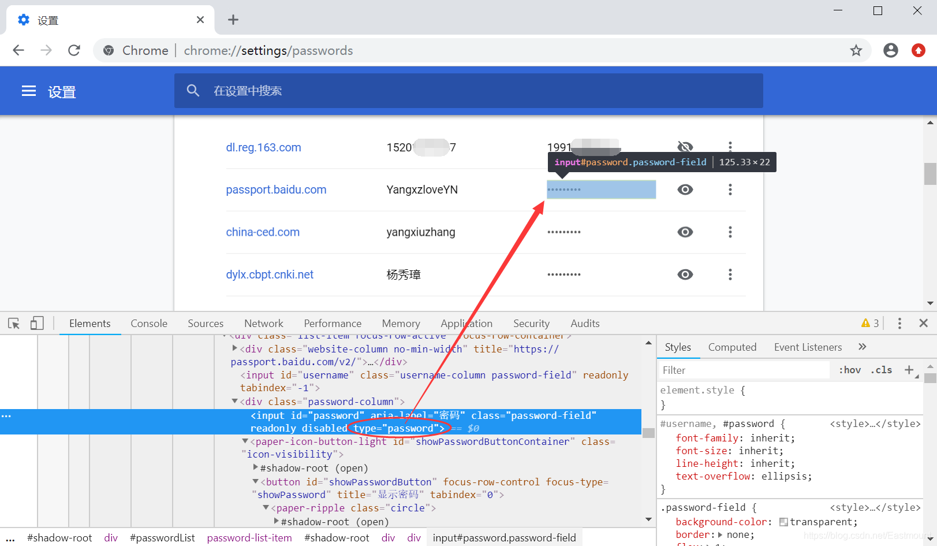Switch to the Computed styles tab
The image size is (937, 546).
732,347
